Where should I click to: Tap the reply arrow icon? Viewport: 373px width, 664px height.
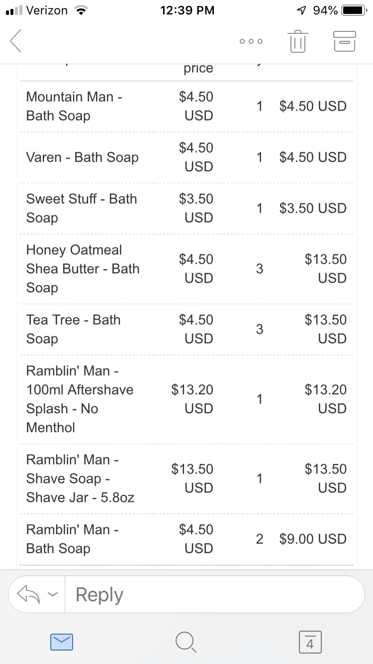click(28, 594)
